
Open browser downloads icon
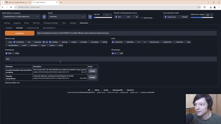(x=211, y=7)
